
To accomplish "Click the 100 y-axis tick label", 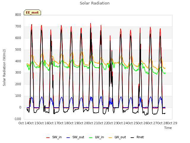I will pyautogui.click(x=18, y=96).
